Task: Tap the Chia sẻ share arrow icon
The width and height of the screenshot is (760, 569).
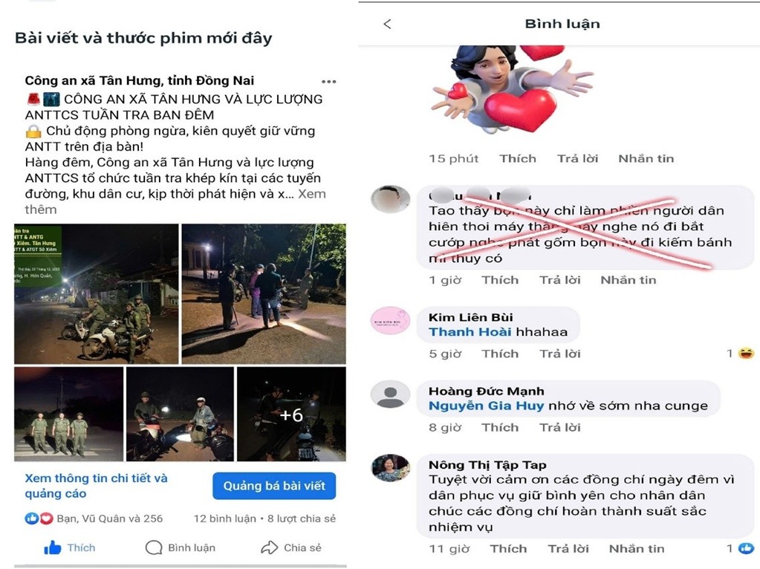Action: [x=269, y=547]
